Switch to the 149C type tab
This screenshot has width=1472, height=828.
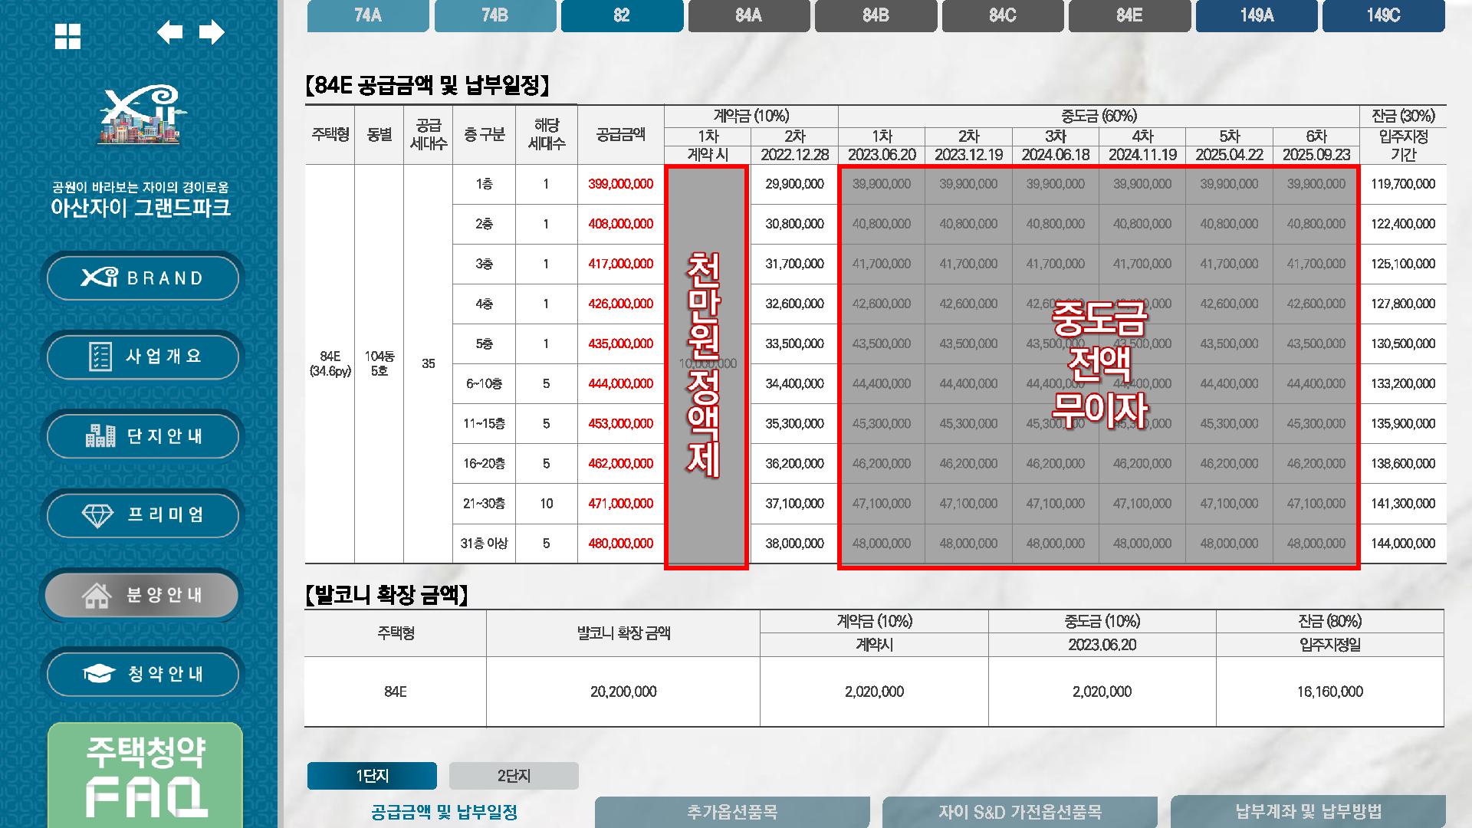click(x=1384, y=15)
